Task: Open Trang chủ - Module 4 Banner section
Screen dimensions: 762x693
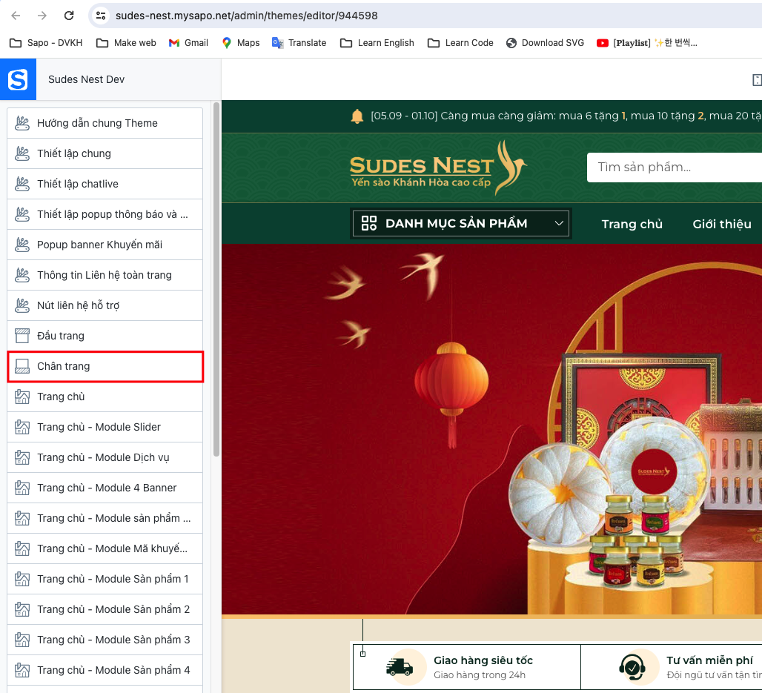Action: click(x=105, y=488)
